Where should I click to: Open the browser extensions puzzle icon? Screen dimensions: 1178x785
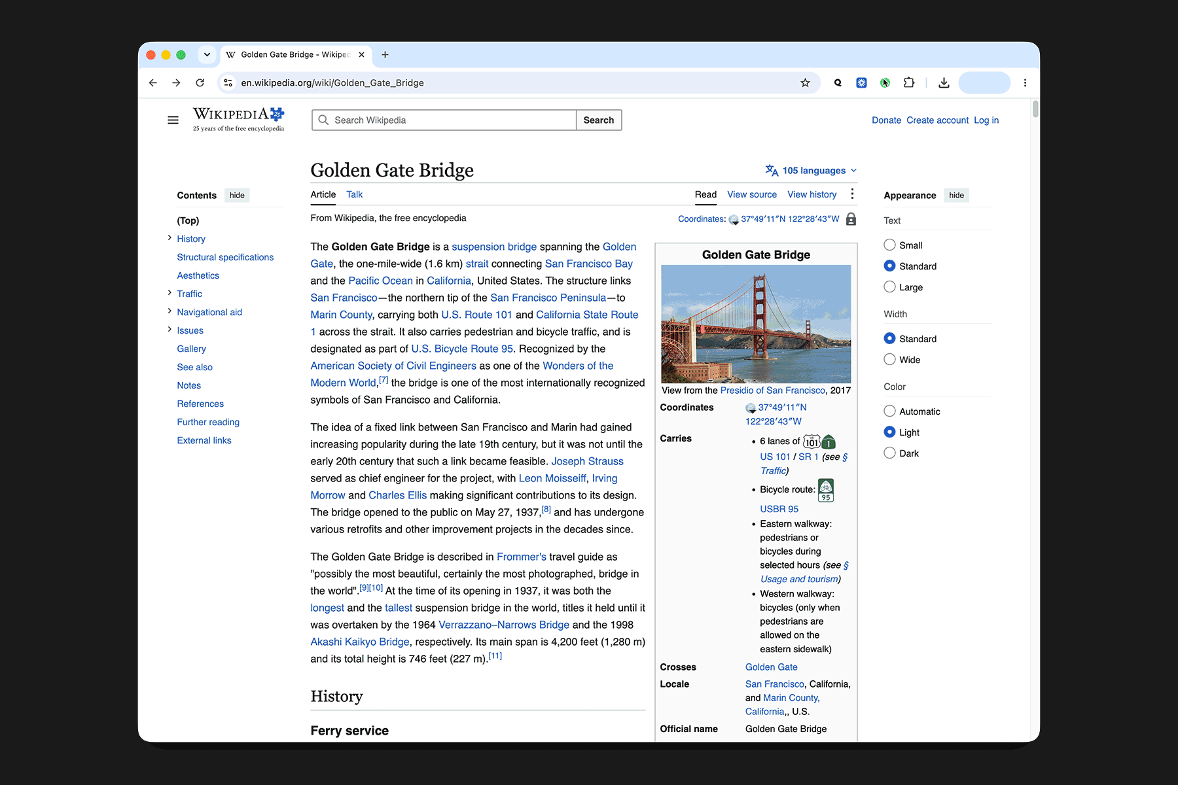pyautogui.click(x=909, y=83)
